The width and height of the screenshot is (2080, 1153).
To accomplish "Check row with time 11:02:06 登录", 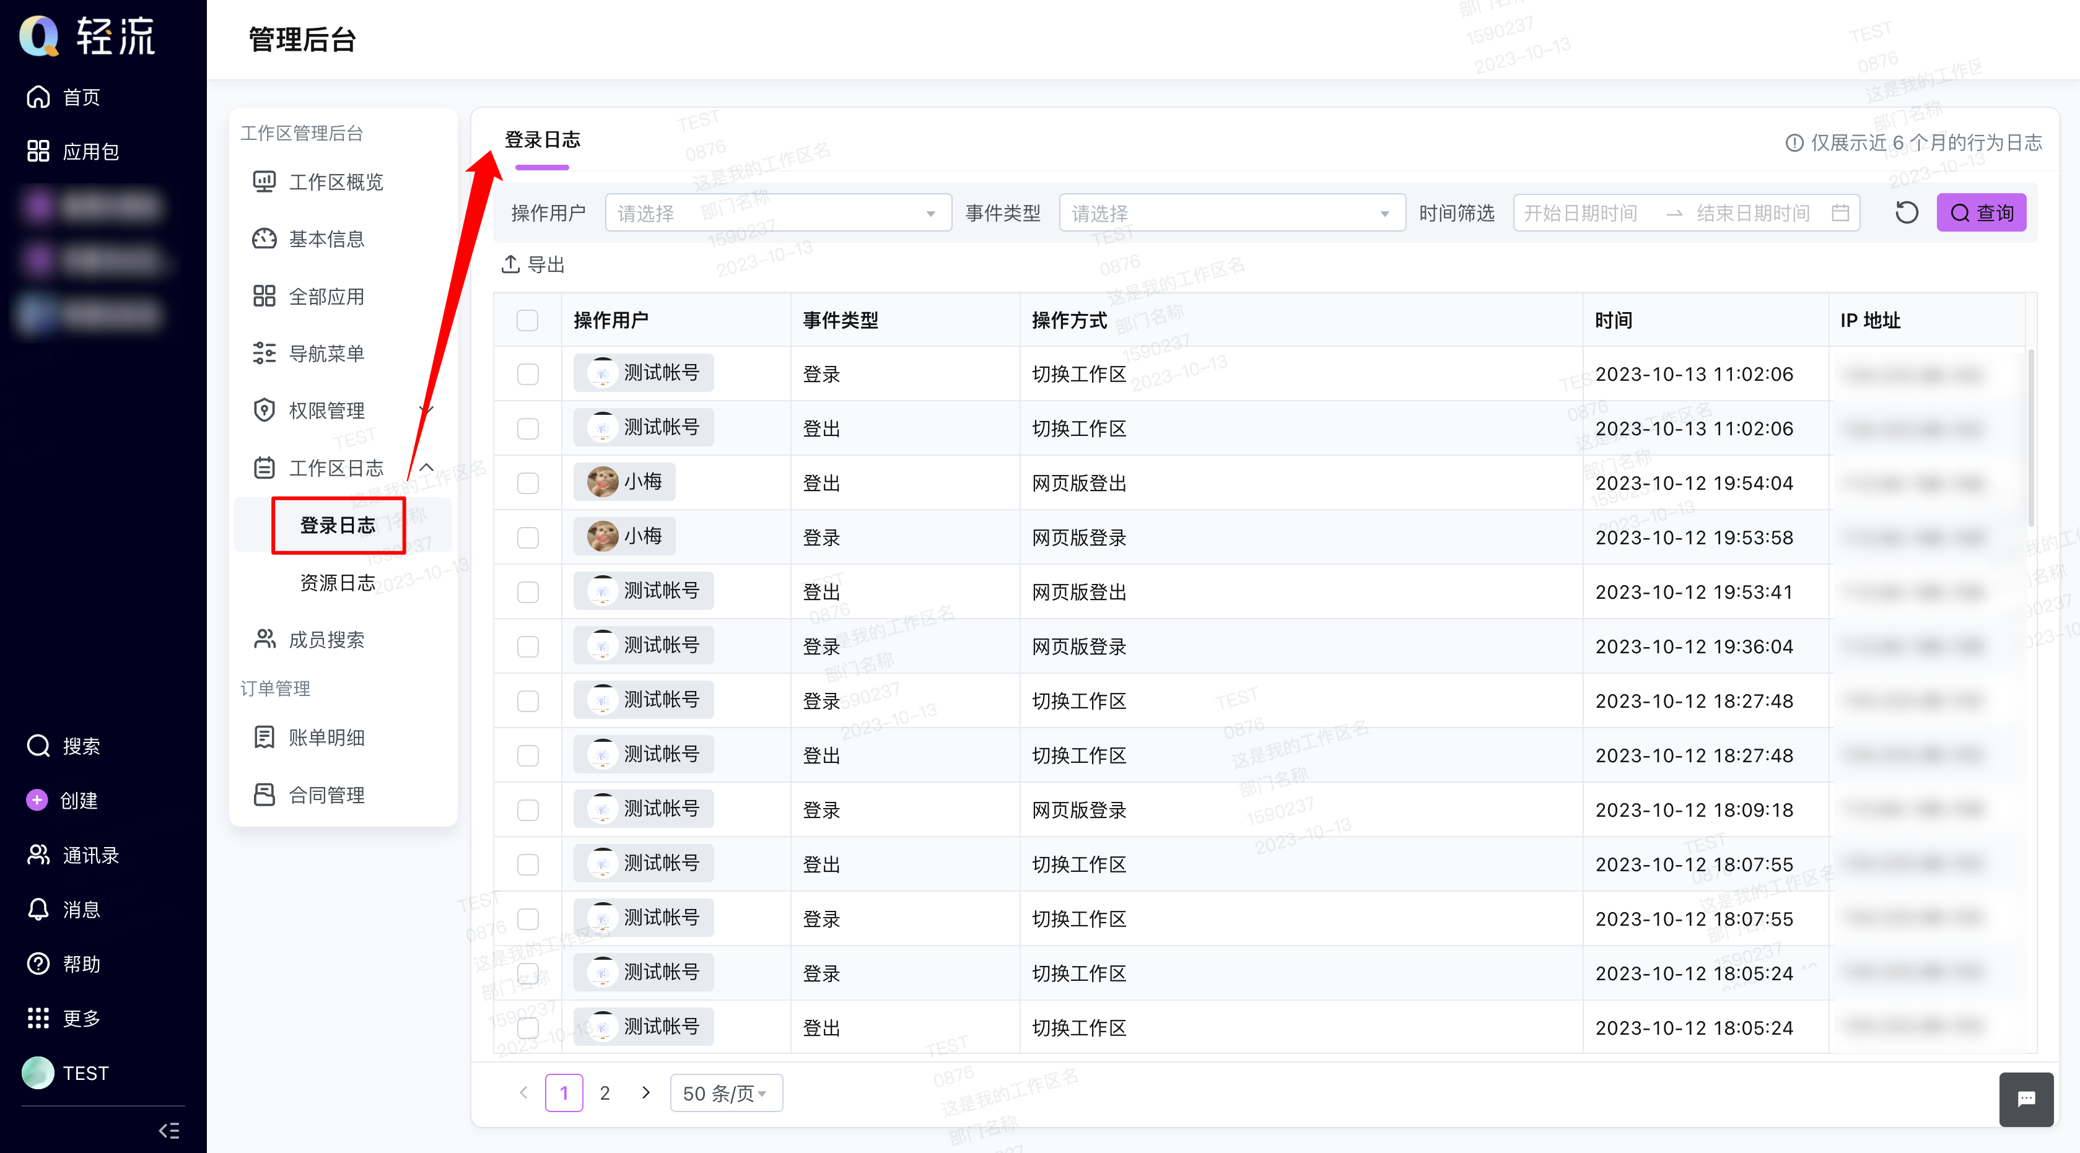I will 527,374.
